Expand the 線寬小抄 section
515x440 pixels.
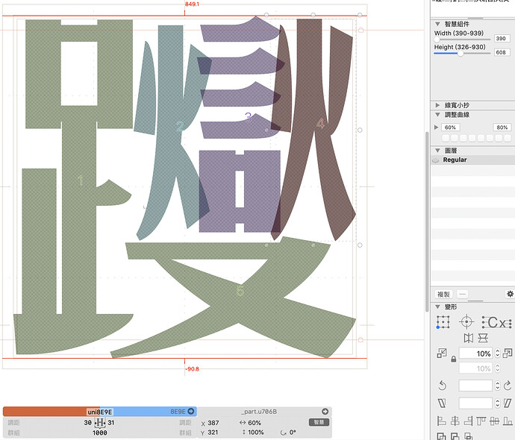(x=437, y=105)
